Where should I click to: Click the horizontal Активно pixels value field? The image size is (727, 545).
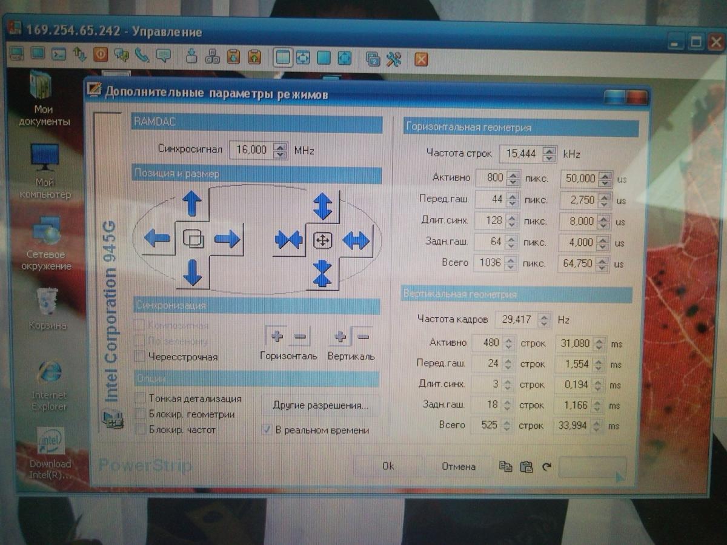(491, 178)
